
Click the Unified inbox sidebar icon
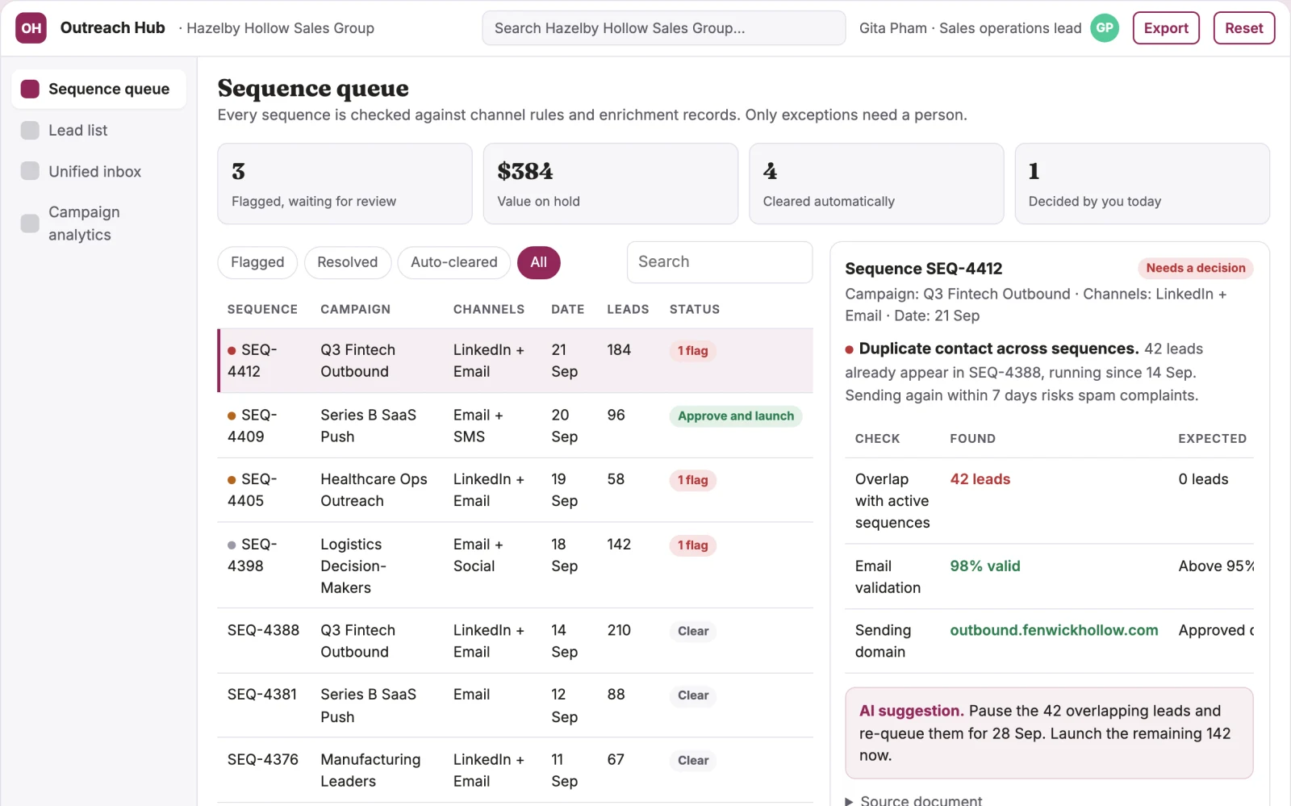pos(30,171)
